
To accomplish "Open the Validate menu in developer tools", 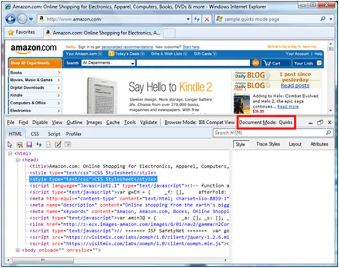I will pyautogui.click(x=149, y=122).
